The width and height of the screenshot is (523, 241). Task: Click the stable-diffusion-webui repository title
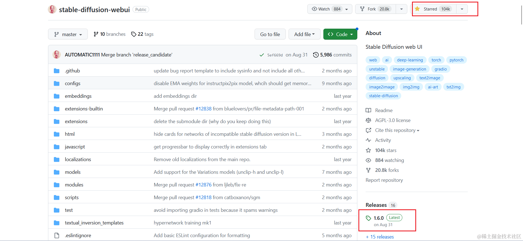94,10
